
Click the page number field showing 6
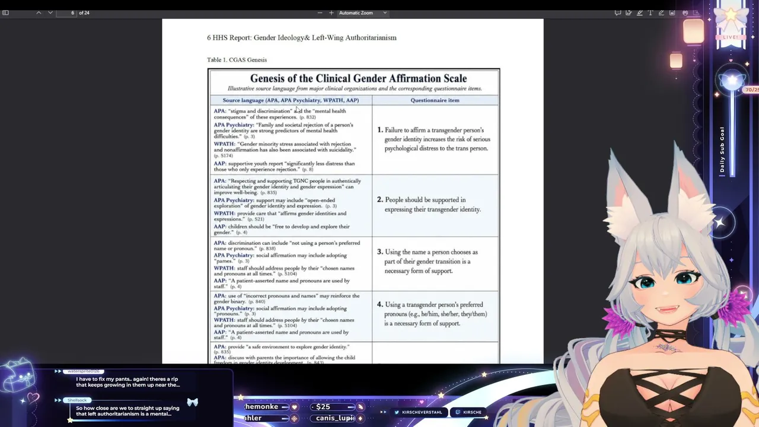pyautogui.click(x=66, y=12)
